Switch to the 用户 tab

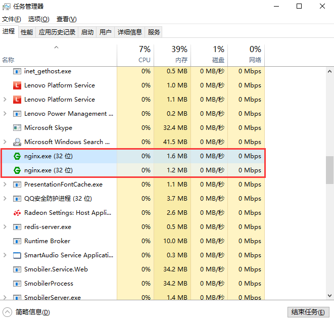106,32
